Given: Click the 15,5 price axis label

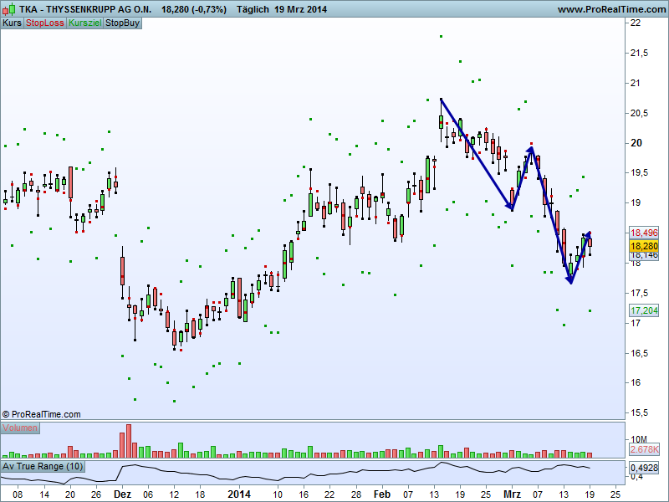Looking at the screenshot, I should [x=639, y=412].
